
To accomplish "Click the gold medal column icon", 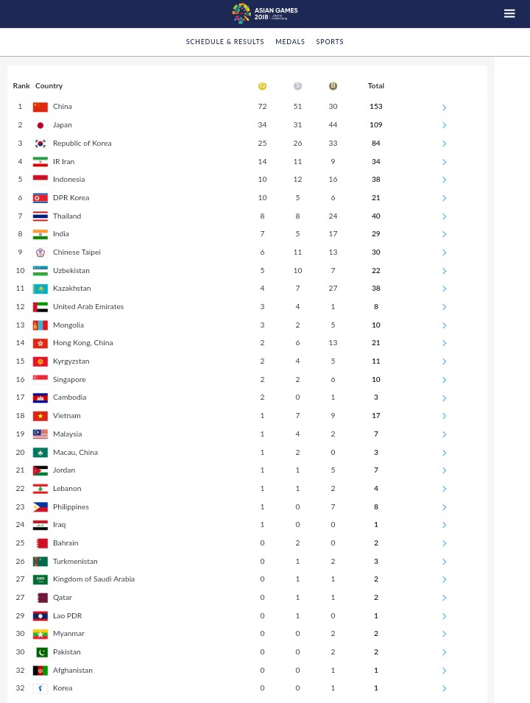I will pyautogui.click(x=262, y=85).
